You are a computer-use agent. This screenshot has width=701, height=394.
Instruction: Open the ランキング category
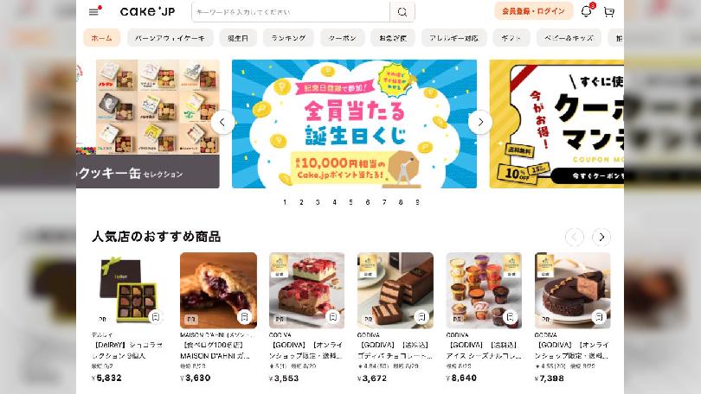coord(288,38)
